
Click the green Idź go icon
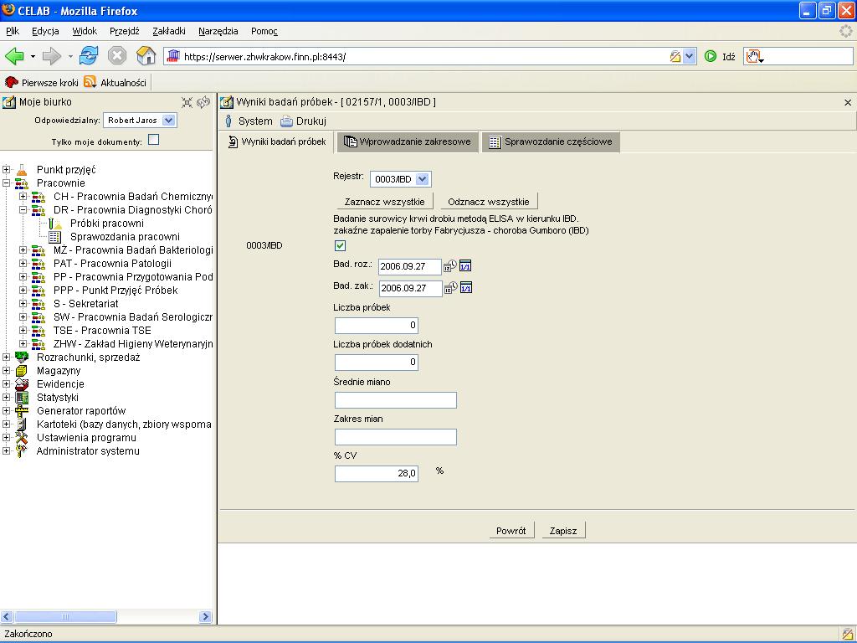pos(711,56)
